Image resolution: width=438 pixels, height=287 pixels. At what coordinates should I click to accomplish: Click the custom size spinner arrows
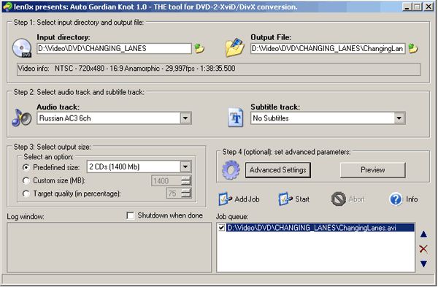(185, 181)
